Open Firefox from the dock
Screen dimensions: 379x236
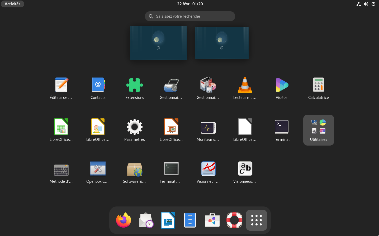[x=124, y=220]
